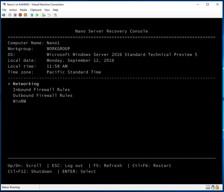Select the WinRM console entry
The width and height of the screenshot is (224, 192).
[20, 101]
